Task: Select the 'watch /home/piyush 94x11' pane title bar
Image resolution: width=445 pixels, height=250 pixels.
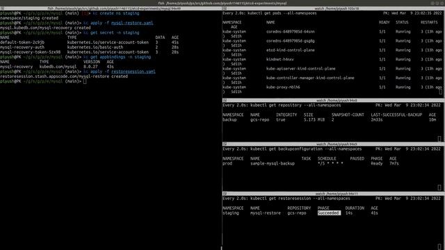Action: click(x=334, y=194)
